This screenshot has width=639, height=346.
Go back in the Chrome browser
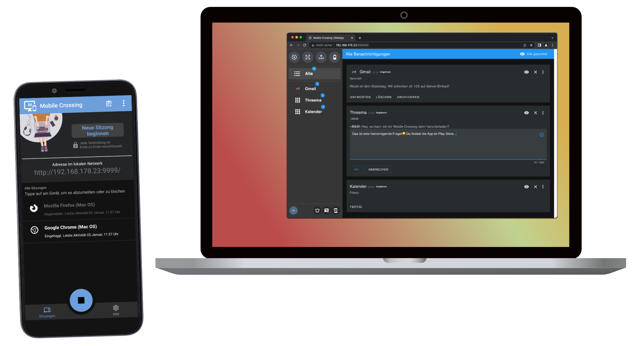point(291,45)
